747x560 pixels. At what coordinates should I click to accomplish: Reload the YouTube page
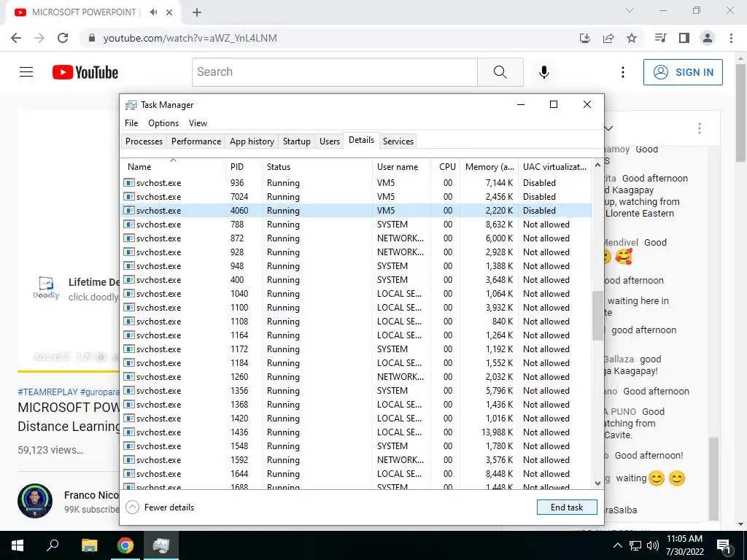coord(63,38)
